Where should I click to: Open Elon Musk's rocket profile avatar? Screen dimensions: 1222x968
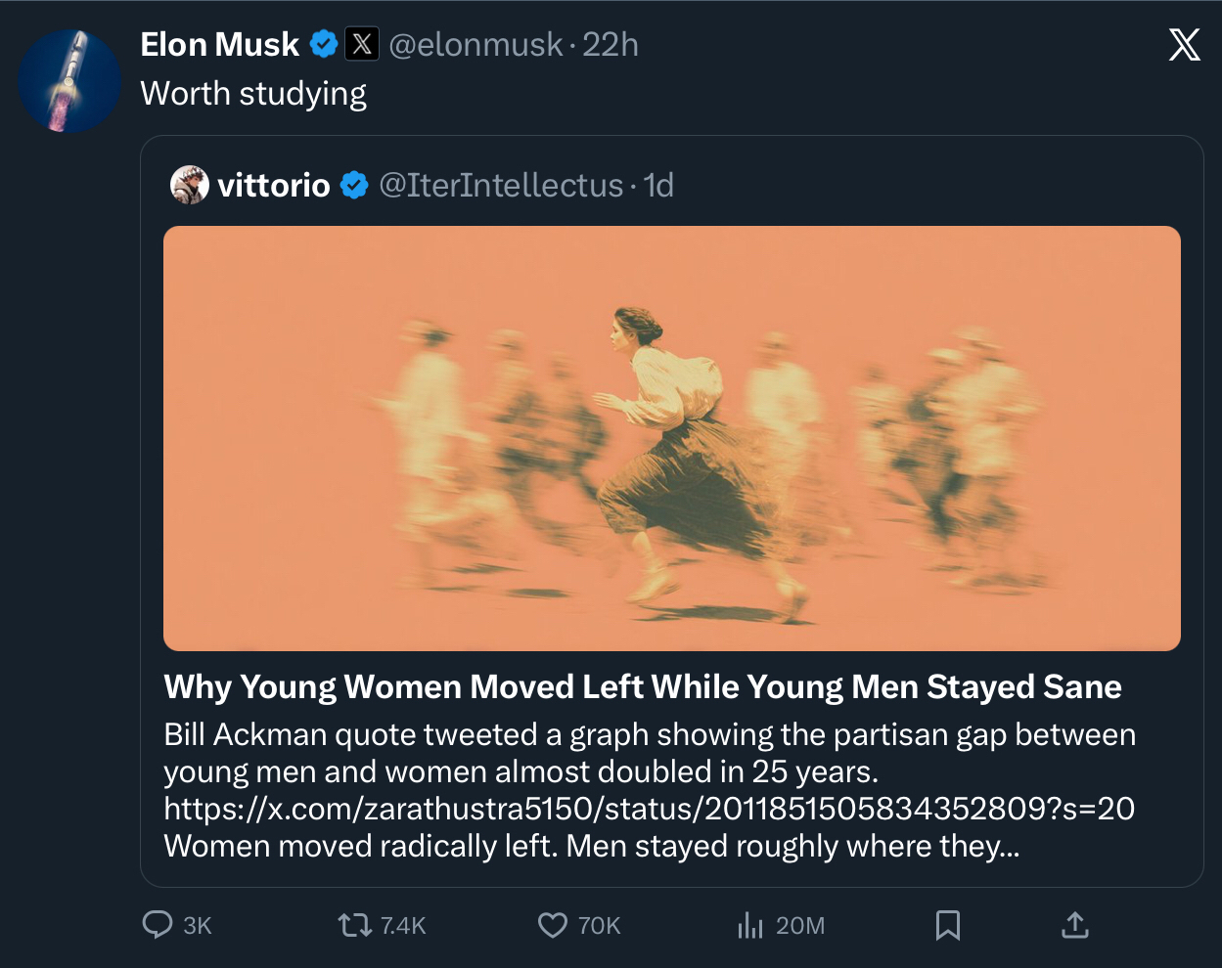point(69,81)
